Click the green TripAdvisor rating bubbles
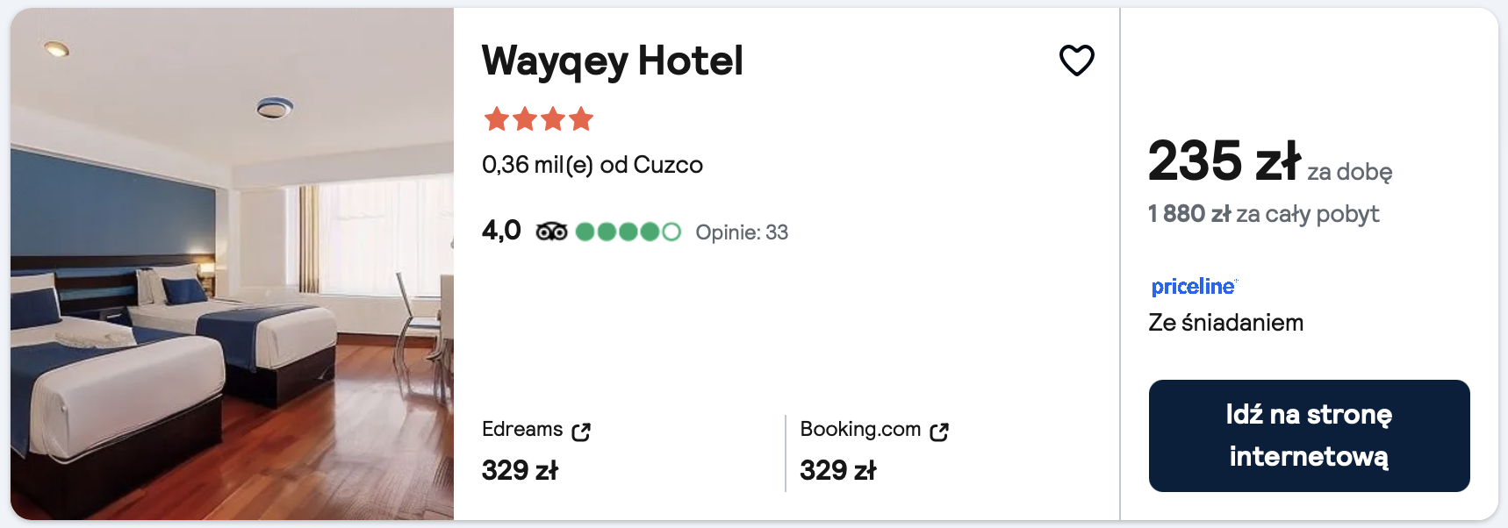 click(628, 232)
